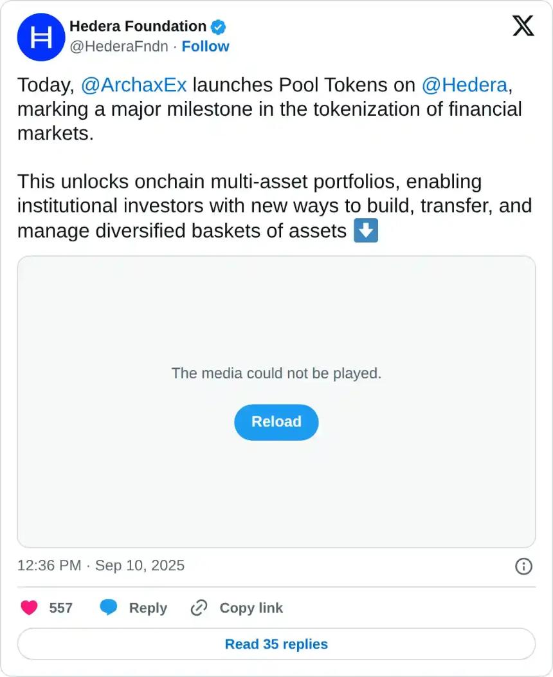The width and height of the screenshot is (553, 677).
Task: Open the tweet timestamp Sep 10, 2025
Action: pos(100,566)
